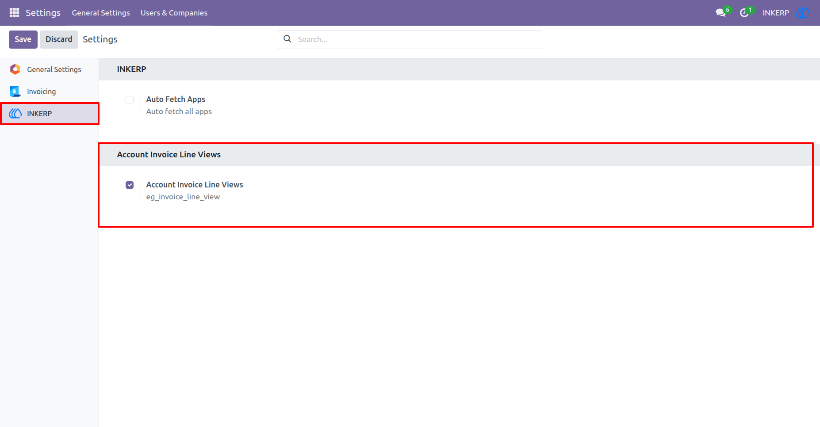Click the General Settings hexagon icon

tap(15, 69)
